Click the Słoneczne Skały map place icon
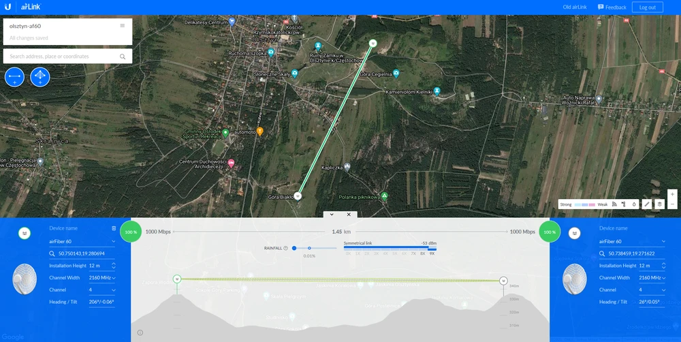Screen dimensions: 681x342 [x=294, y=73]
